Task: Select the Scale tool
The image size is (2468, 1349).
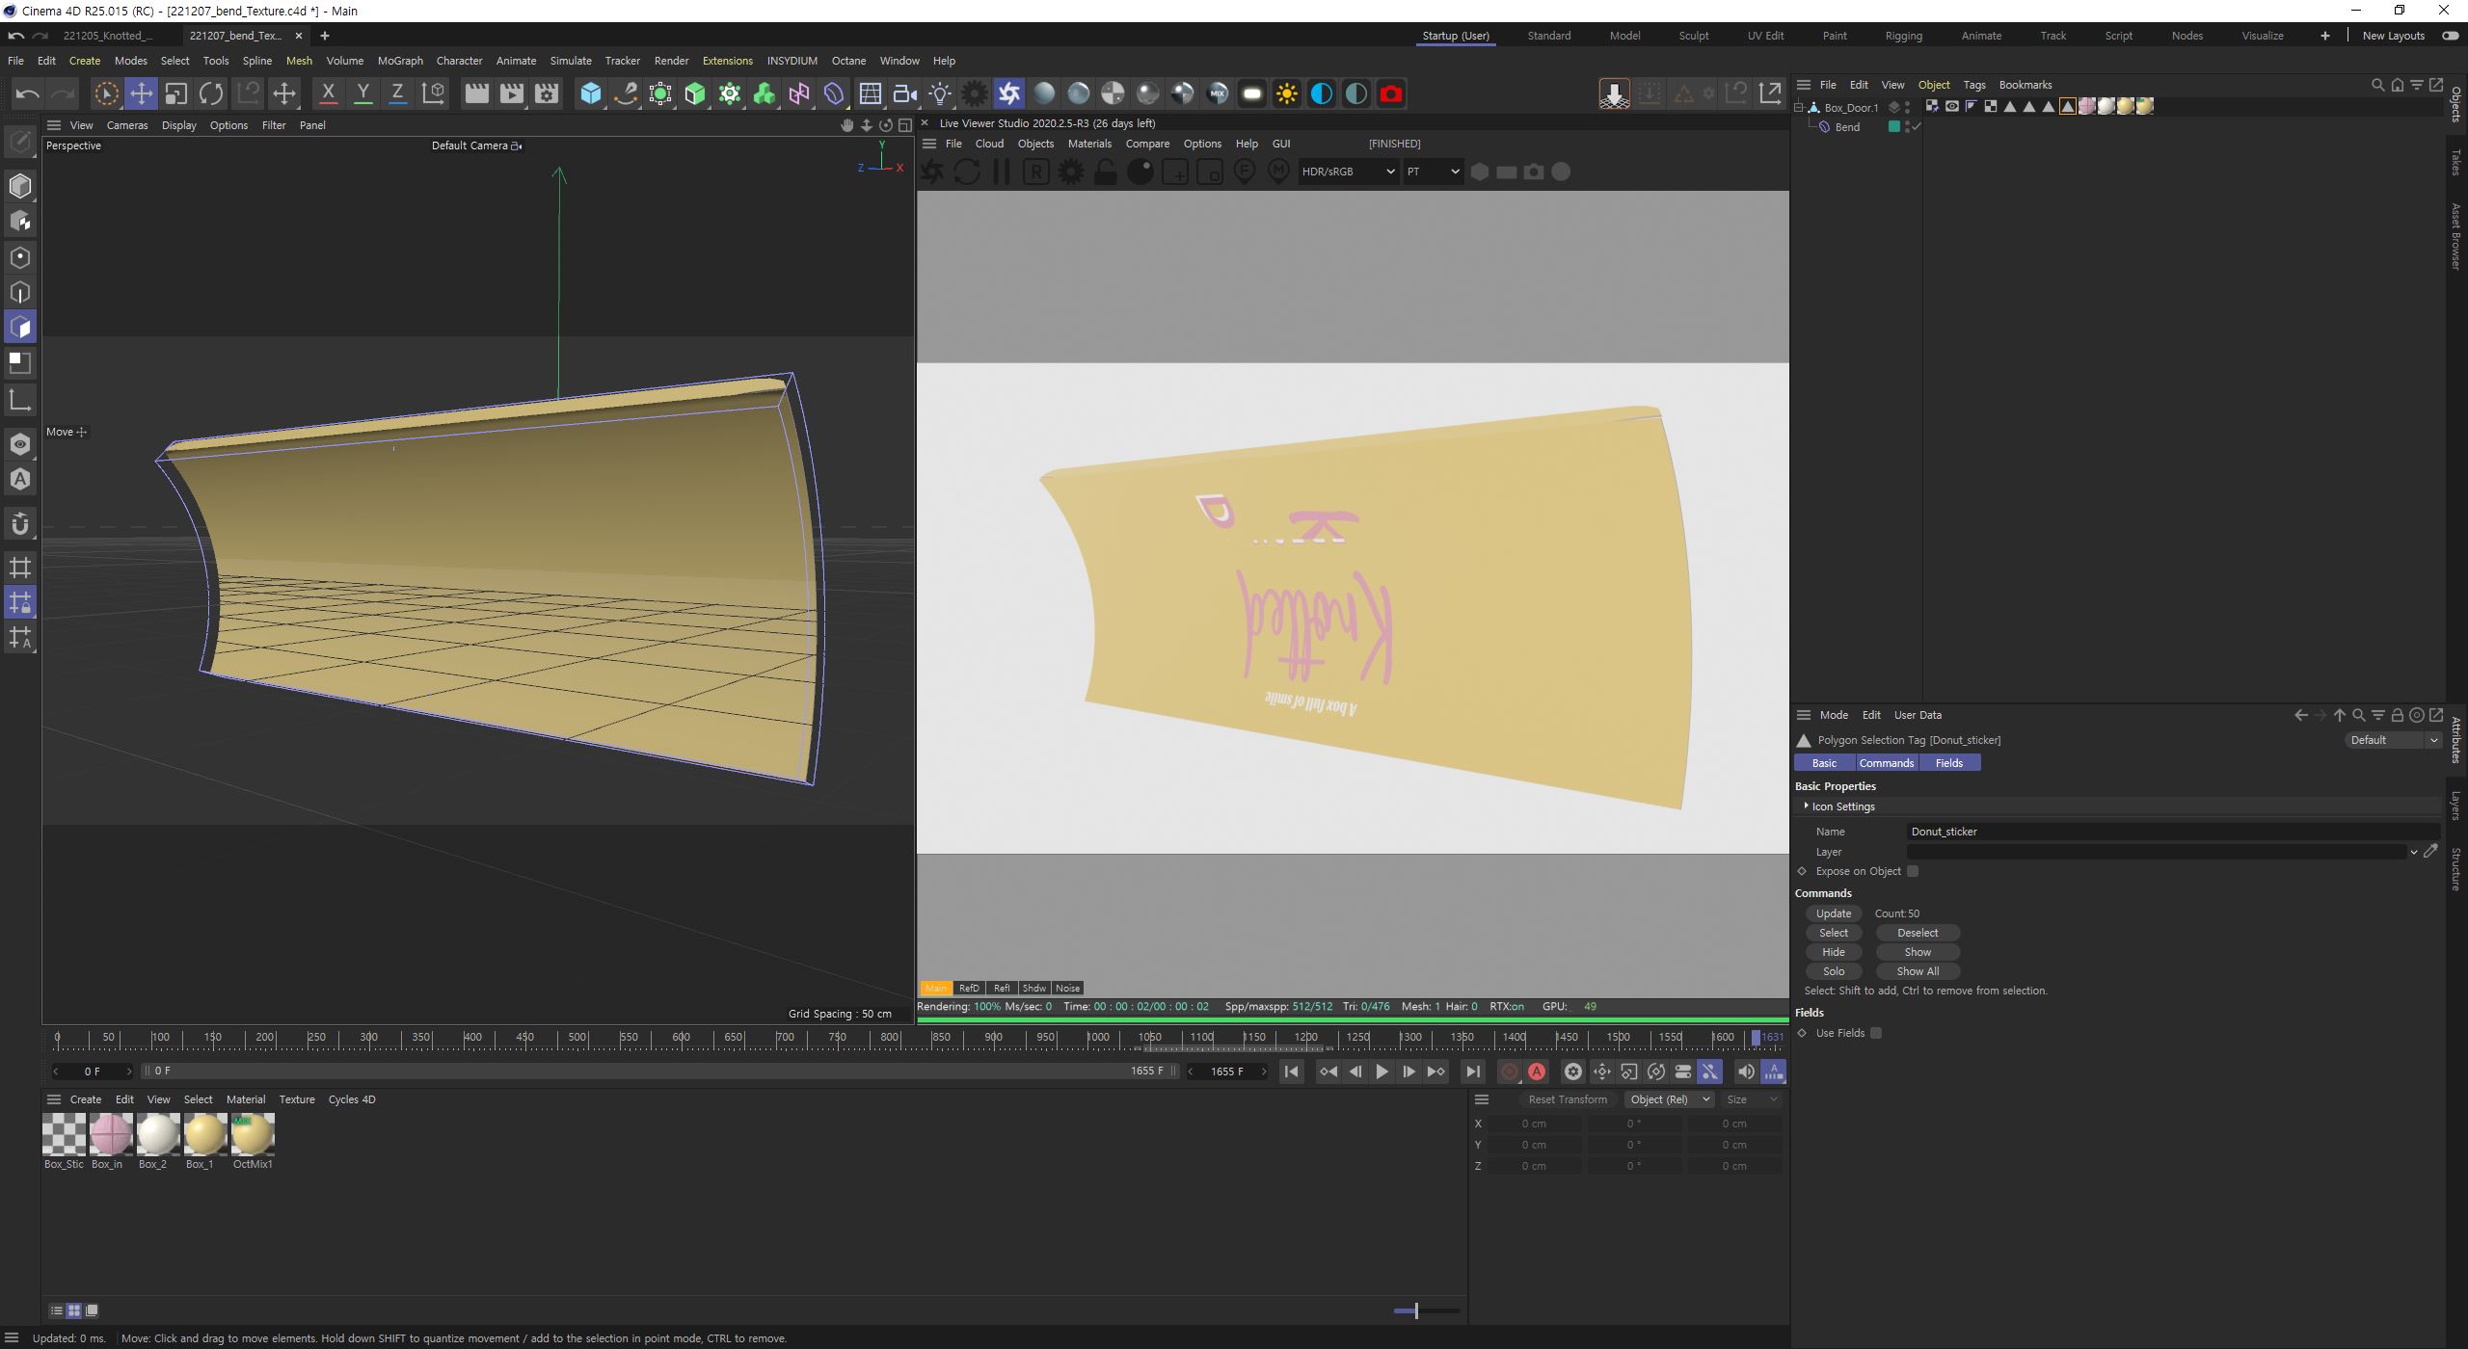Action: [176, 93]
